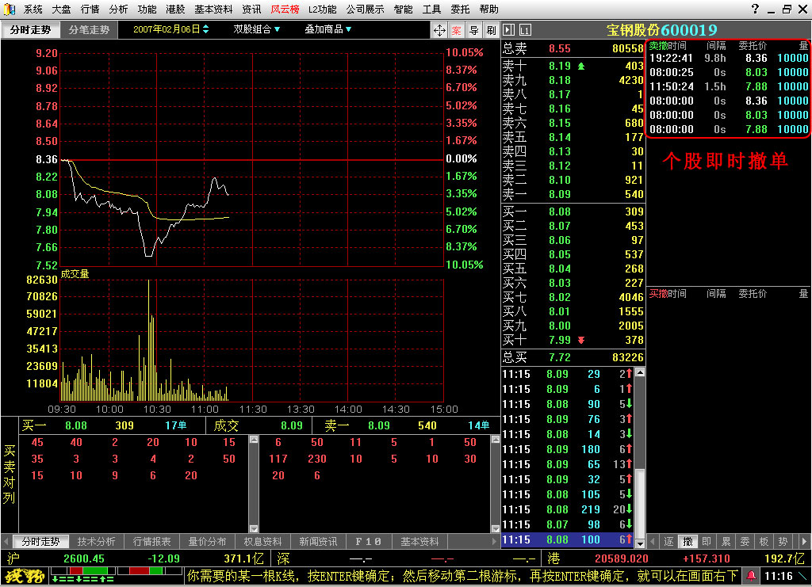Click the 刷 refresh toolbar icon

pyautogui.click(x=491, y=30)
